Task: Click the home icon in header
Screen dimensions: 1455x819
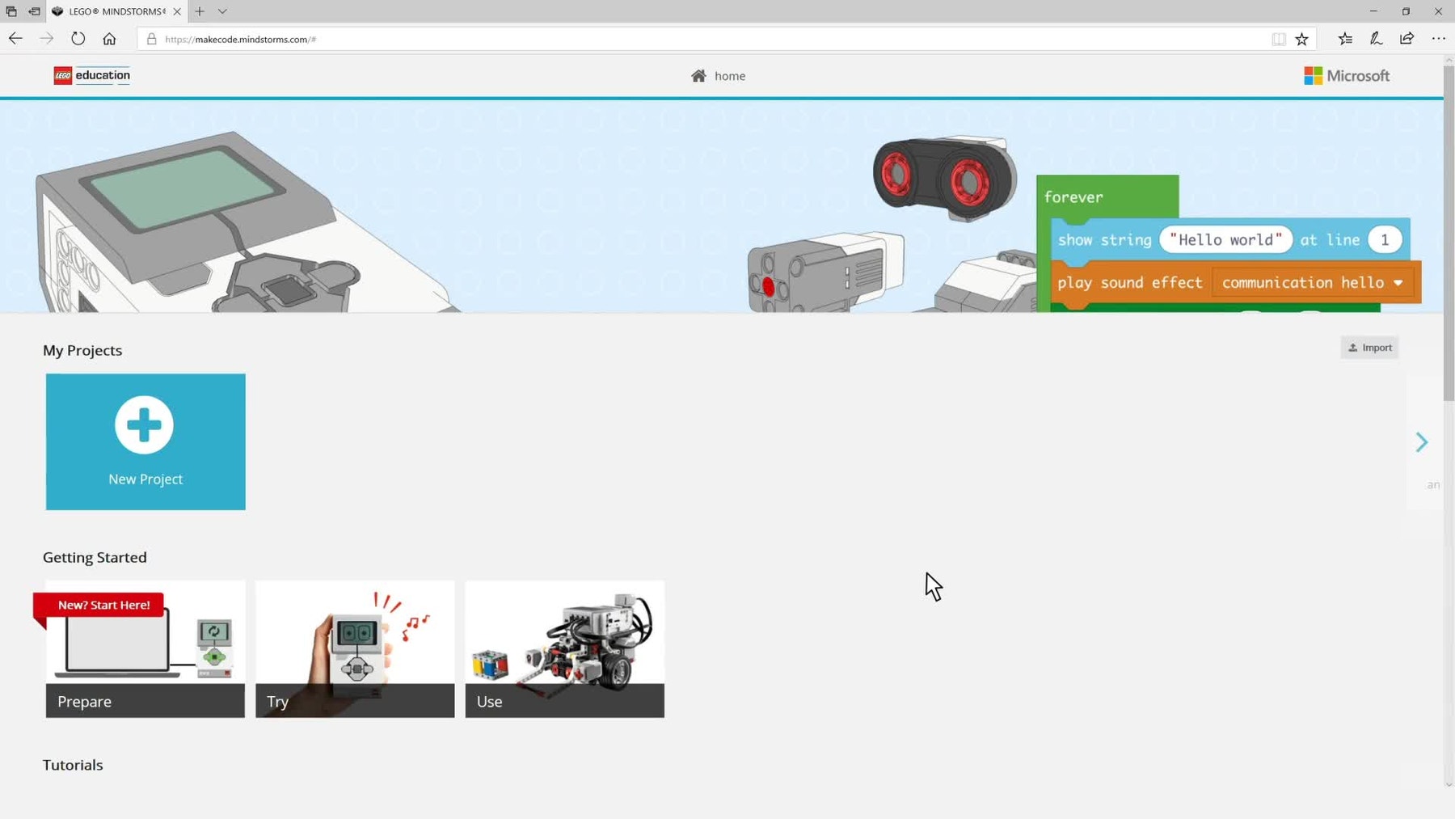Action: pyautogui.click(x=698, y=76)
